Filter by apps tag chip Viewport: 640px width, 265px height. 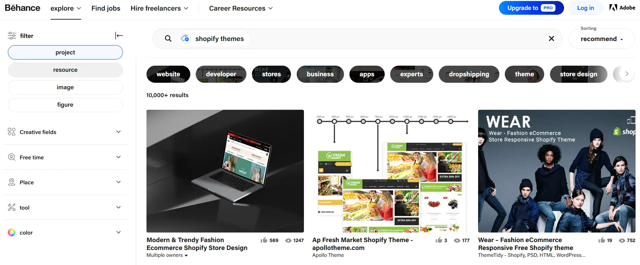click(x=367, y=74)
